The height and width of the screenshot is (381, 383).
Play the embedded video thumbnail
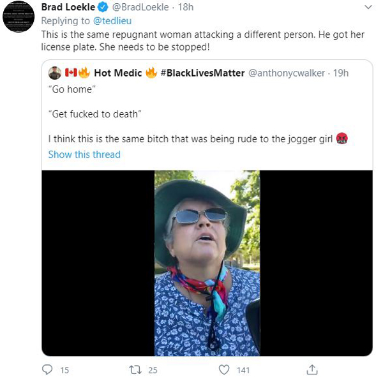click(x=207, y=263)
